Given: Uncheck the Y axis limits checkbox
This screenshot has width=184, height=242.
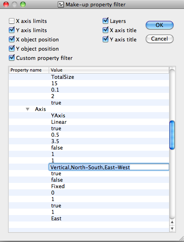Looking at the screenshot, I should (12, 30).
